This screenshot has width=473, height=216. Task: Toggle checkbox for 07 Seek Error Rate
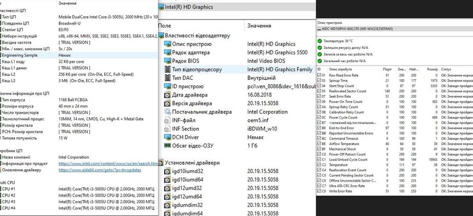tap(319, 96)
